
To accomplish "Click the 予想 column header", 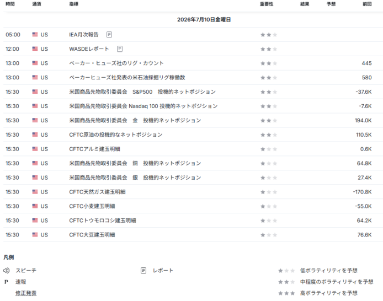I will click(x=331, y=4).
